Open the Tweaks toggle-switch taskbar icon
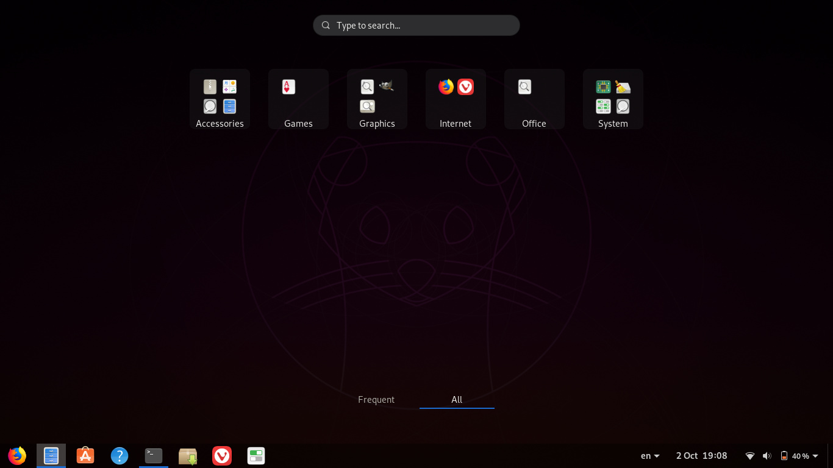Viewport: 833px width, 468px height. point(256,455)
